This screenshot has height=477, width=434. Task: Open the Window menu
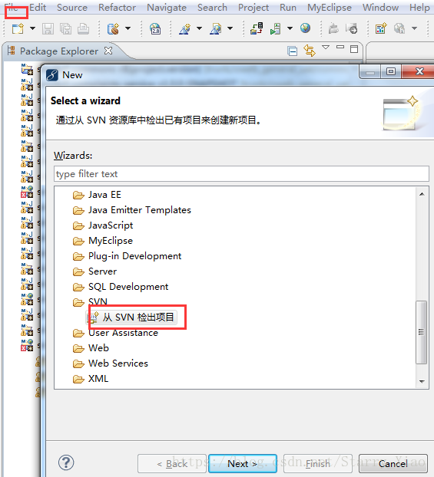tap(380, 8)
